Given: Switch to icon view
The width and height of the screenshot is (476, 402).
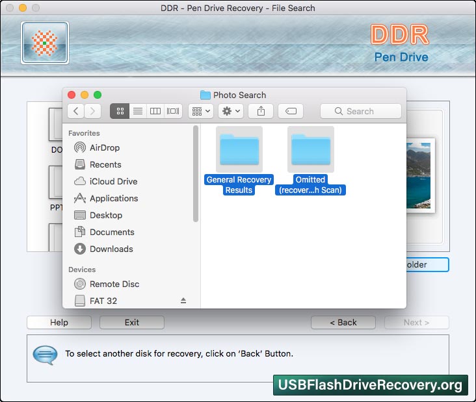Looking at the screenshot, I should tap(120, 111).
